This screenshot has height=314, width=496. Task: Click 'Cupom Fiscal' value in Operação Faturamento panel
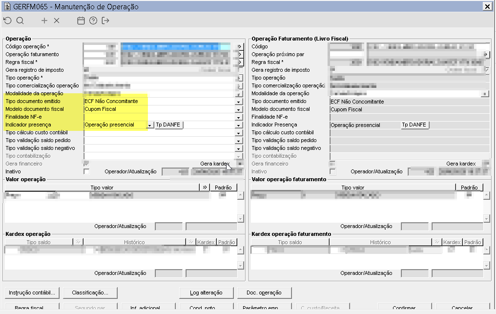click(x=347, y=109)
